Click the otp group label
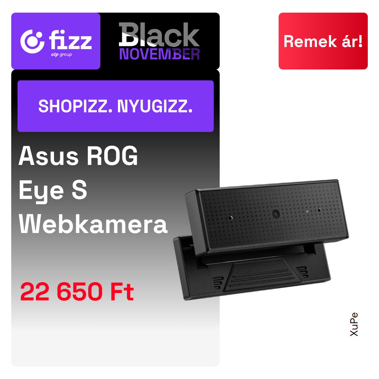The height and width of the screenshot is (379, 379). coord(61,54)
